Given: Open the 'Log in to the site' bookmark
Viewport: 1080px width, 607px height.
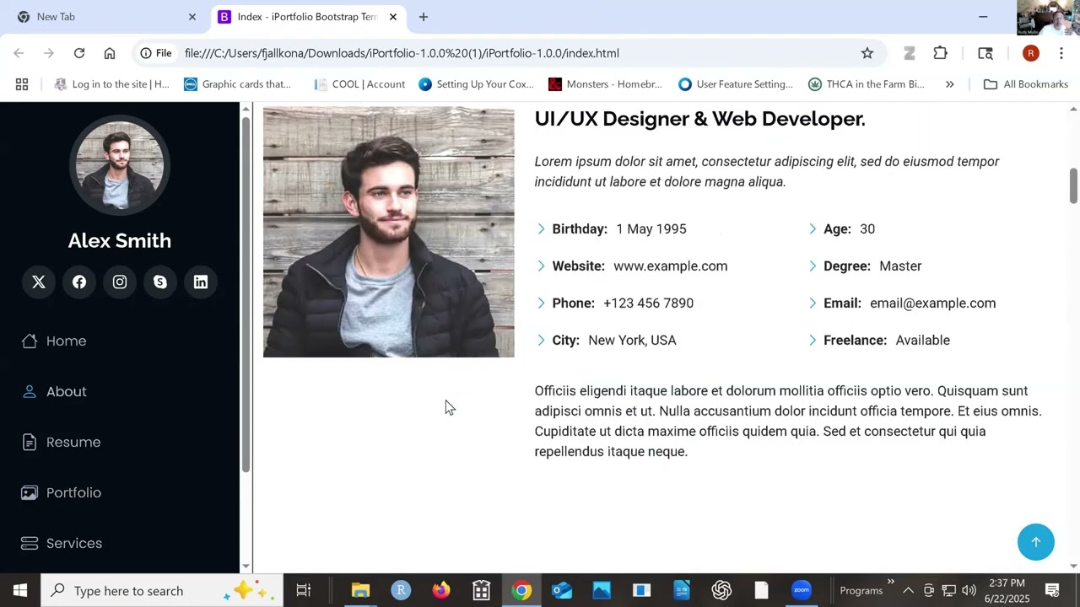Looking at the screenshot, I should tap(111, 84).
